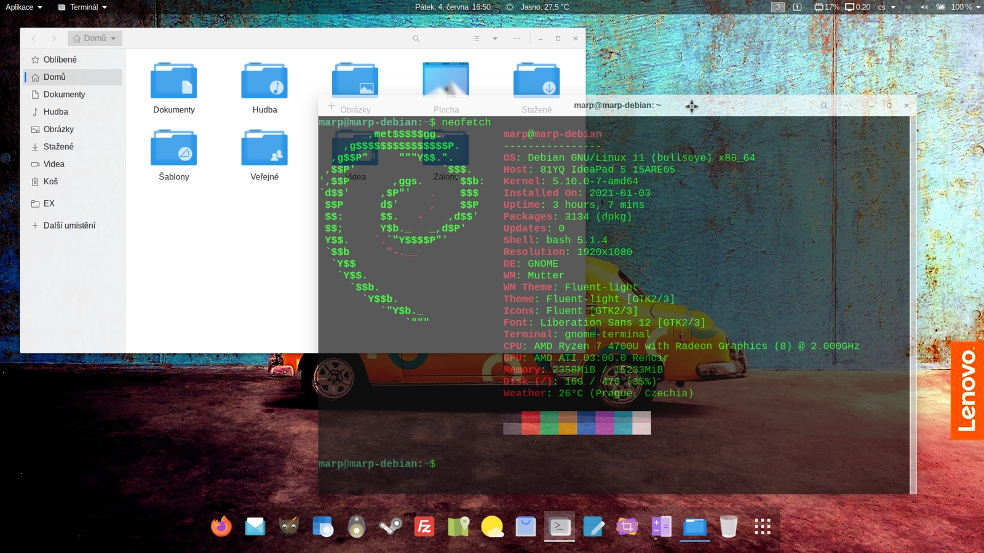Click the 0.20 load monitor indicator
Viewport: 984px width, 553px height.
pos(858,7)
